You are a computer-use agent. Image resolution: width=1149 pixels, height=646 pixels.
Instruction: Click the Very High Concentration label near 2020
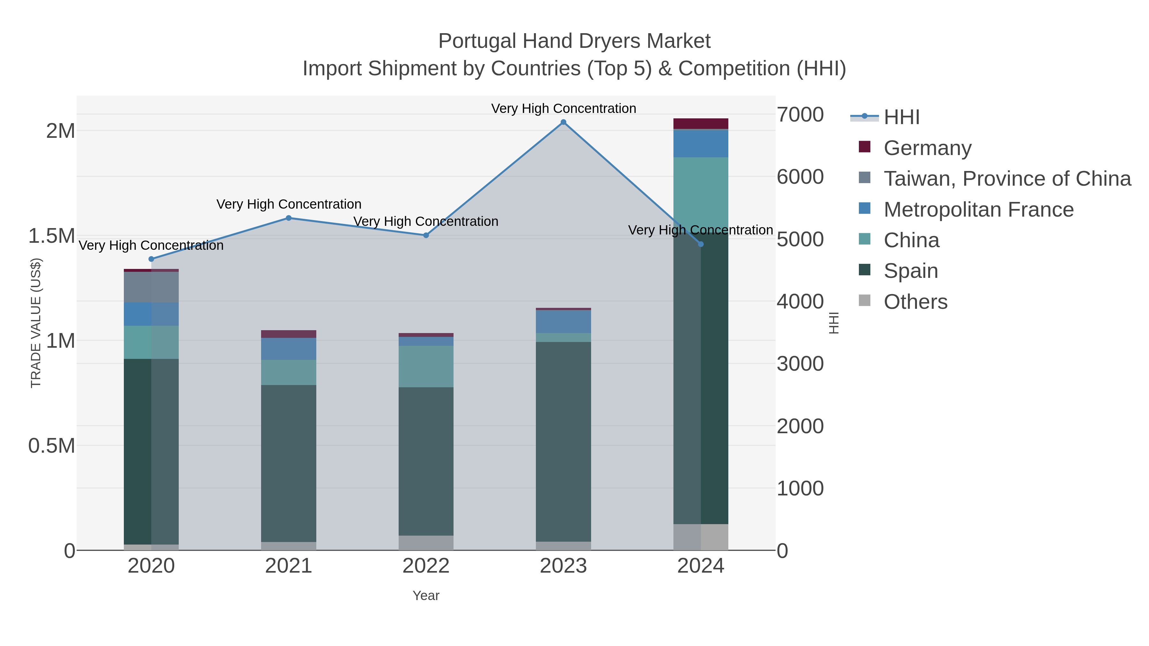pos(151,245)
